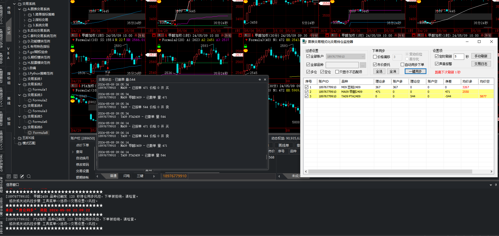Expand the D.功能模块范例 folder
499x236 pixels.
(x=20, y=42)
